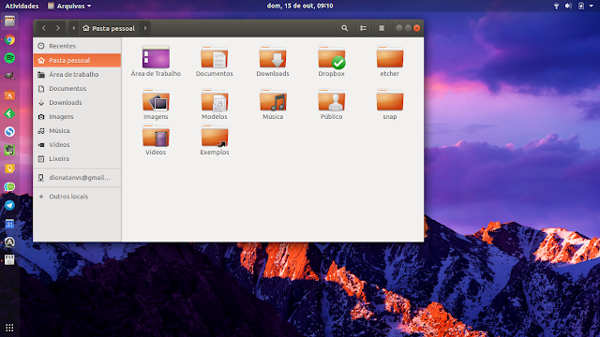Launch Telegram from the dock
This screenshot has width=600, height=337.
point(9,206)
